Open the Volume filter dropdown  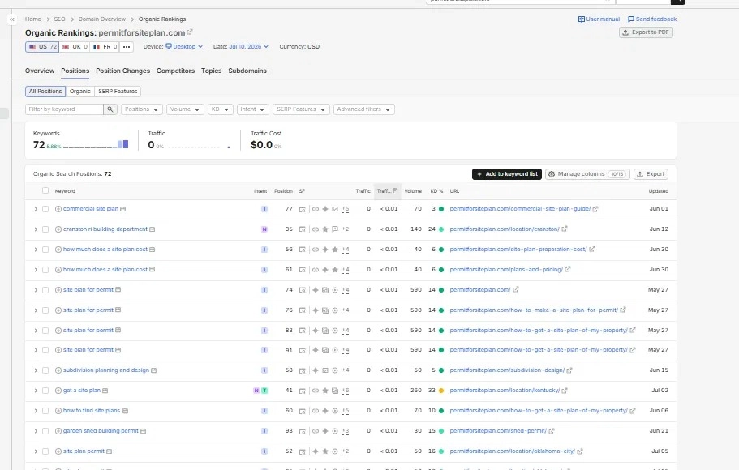point(185,109)
